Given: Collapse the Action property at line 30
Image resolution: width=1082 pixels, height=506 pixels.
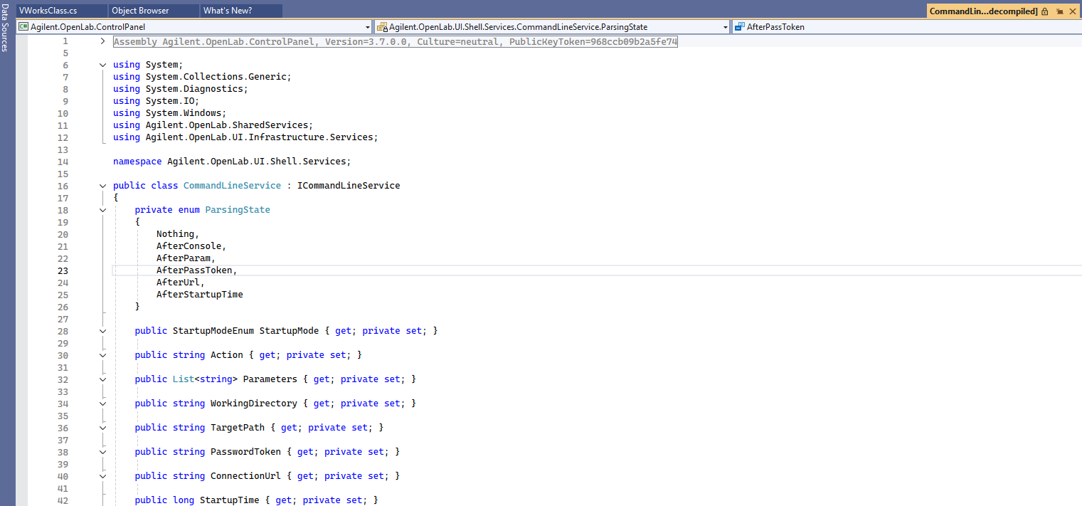Looking at the screenshot, I should point(103,355).
